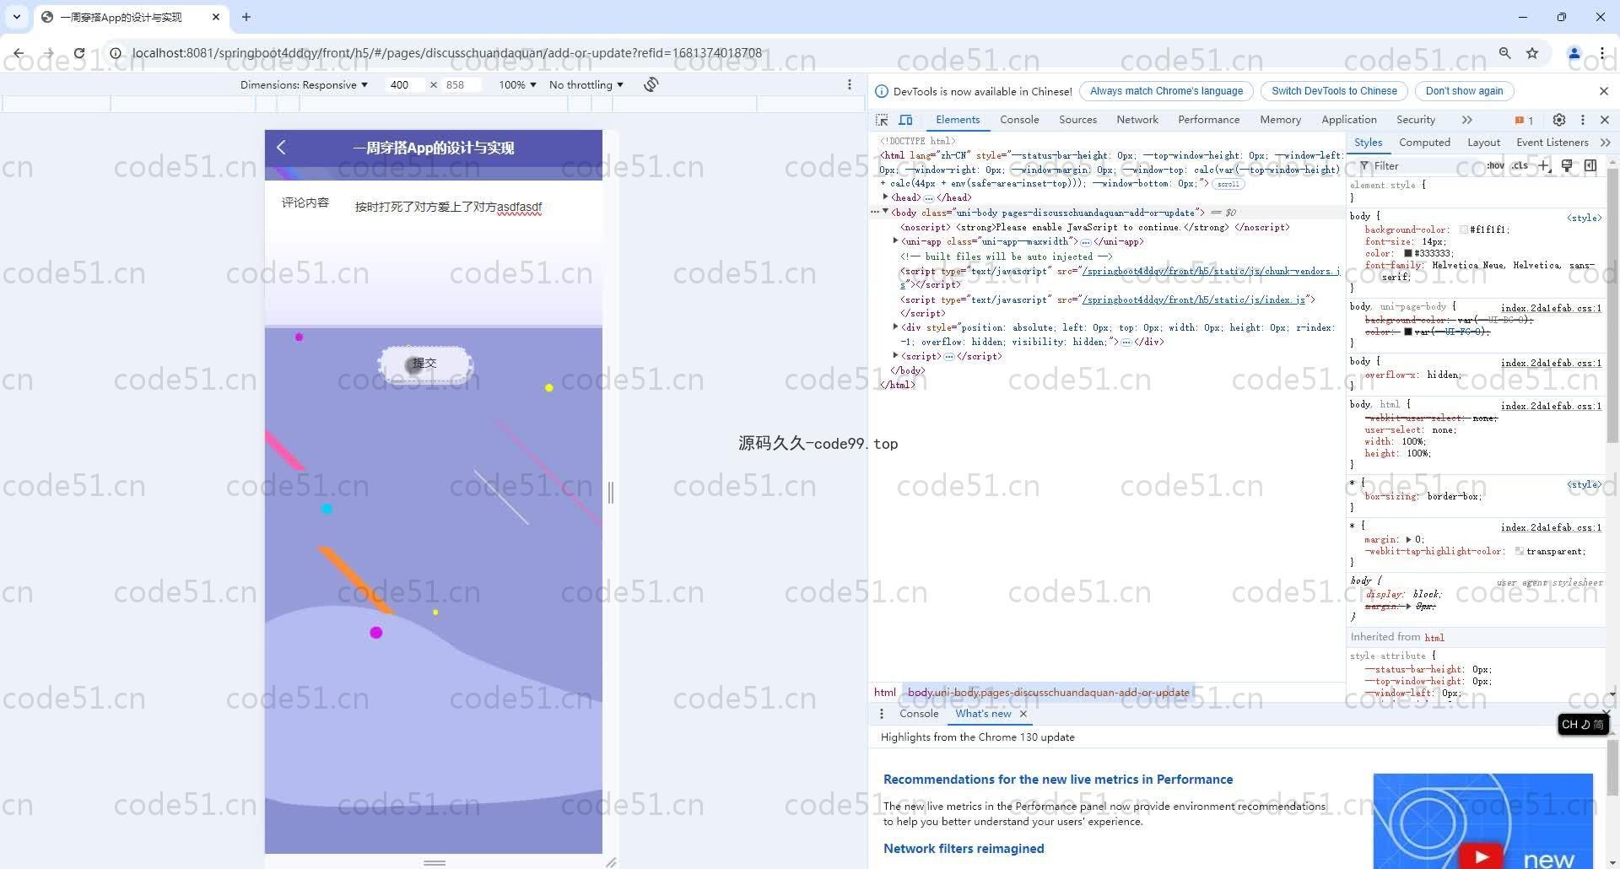The width and height of the screenshot is (1620, 869).
Task: Open device toolbar more options menu
Action: pyautogui.click(x=850, y=84)
